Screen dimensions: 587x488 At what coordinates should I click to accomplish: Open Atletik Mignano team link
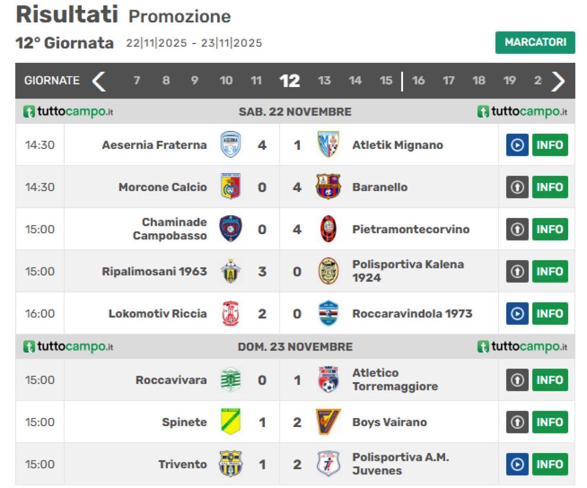(x=398, y=145)
